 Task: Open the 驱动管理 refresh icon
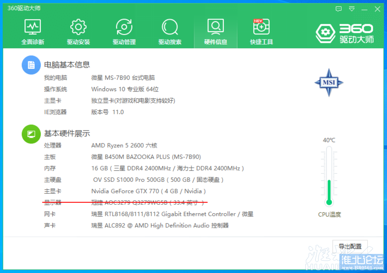(124, 27)
